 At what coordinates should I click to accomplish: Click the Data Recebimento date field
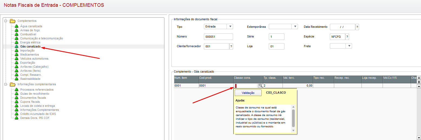coord(343,27)
